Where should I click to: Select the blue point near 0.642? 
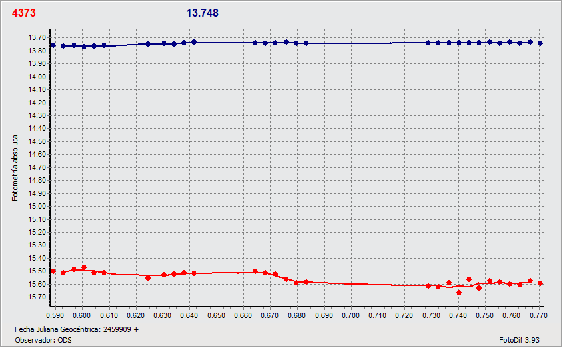194,43
